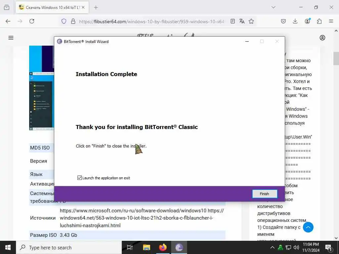Click BitTorrent installer taskbar icon
The image size is (339, 254).
tap(179, 247)
